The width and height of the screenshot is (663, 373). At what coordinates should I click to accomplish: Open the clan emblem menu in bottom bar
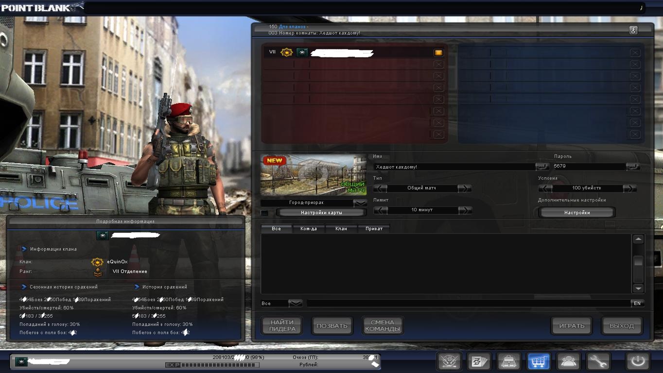pyautogui.click(x=450, y=361)
